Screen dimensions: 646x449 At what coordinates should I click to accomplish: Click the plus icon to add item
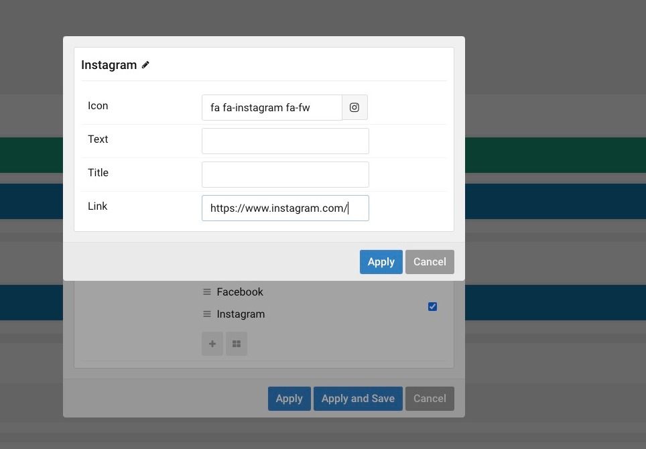(212, 344)
